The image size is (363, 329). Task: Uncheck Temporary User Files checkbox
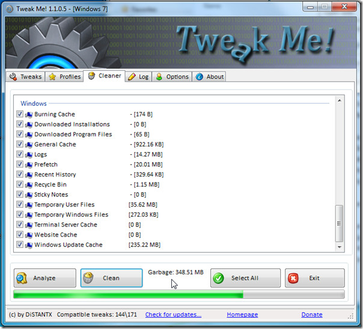click(20, 204)
